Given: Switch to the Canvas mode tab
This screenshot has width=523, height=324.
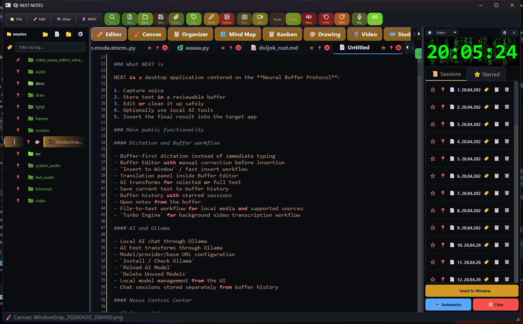Looking at the screenshot, I should [147, 34].
